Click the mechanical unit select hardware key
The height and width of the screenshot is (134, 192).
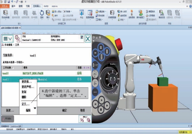[95, 65]
